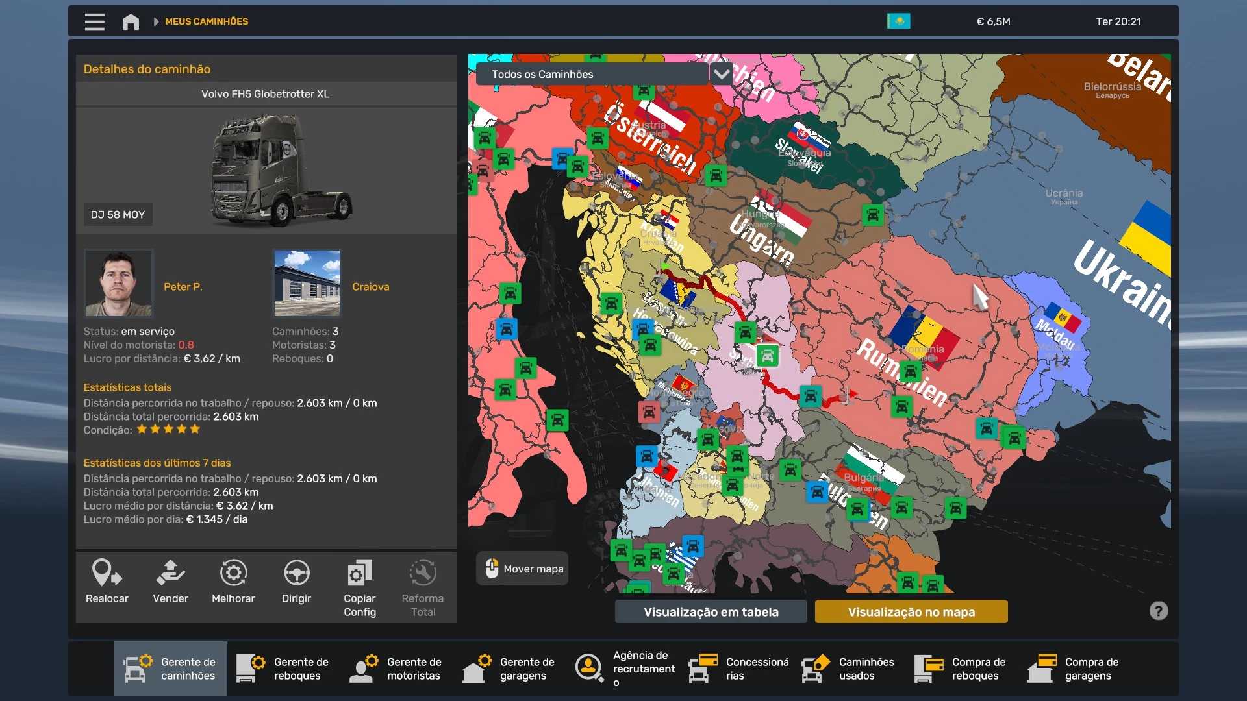The width and height of the screenshot is (1247, 701).
Task: Click the Craiova garage link
Action: 370,286
